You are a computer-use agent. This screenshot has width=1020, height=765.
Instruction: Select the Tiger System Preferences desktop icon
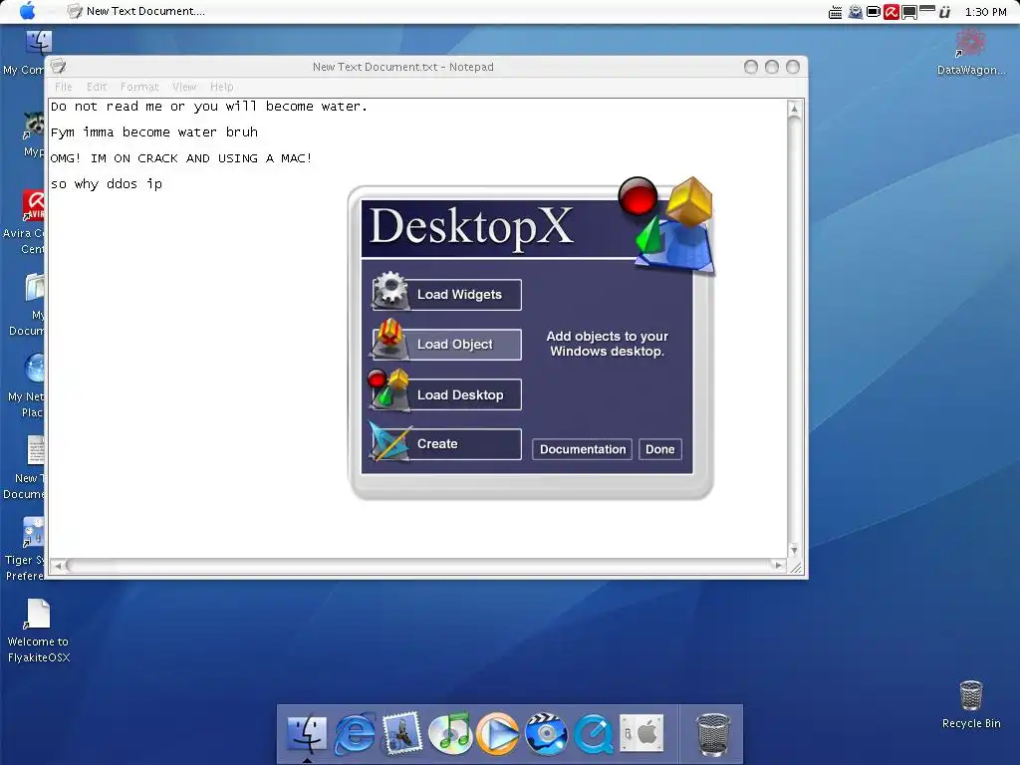pos(25,549)
